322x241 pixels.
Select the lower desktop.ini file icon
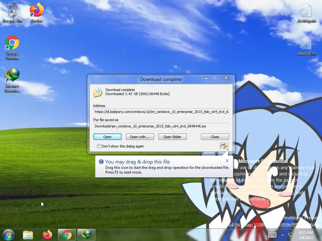coord(306,46)
